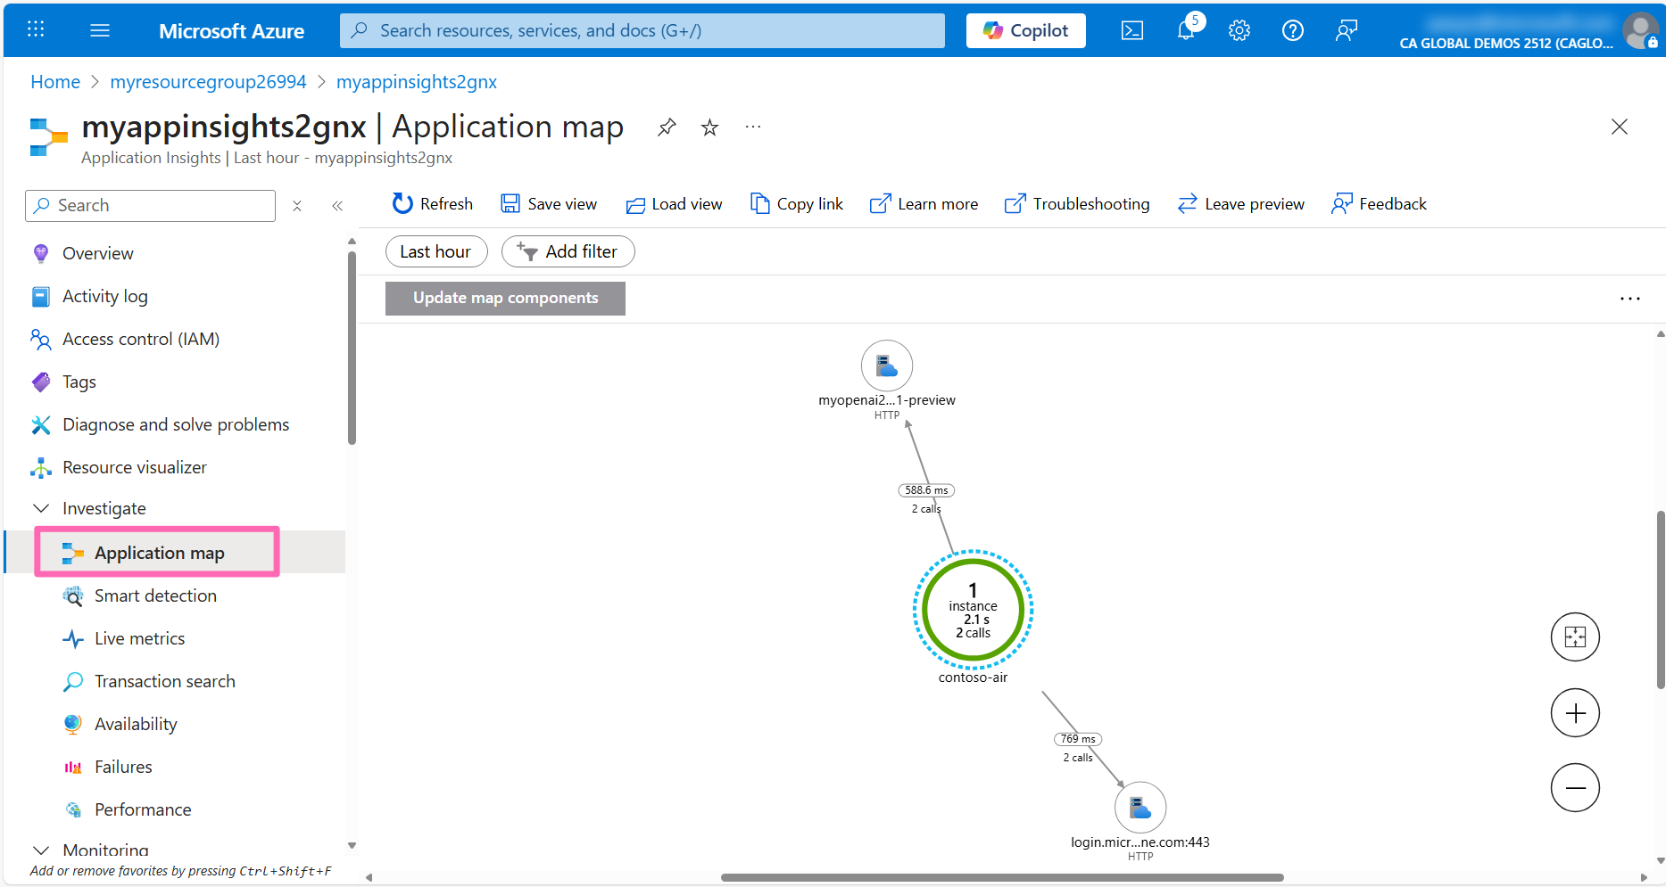Image resolution: width=1666 pixels, height=887 pixels.
Task: Fit the map to the screen
Action: tap(1575, 637)
